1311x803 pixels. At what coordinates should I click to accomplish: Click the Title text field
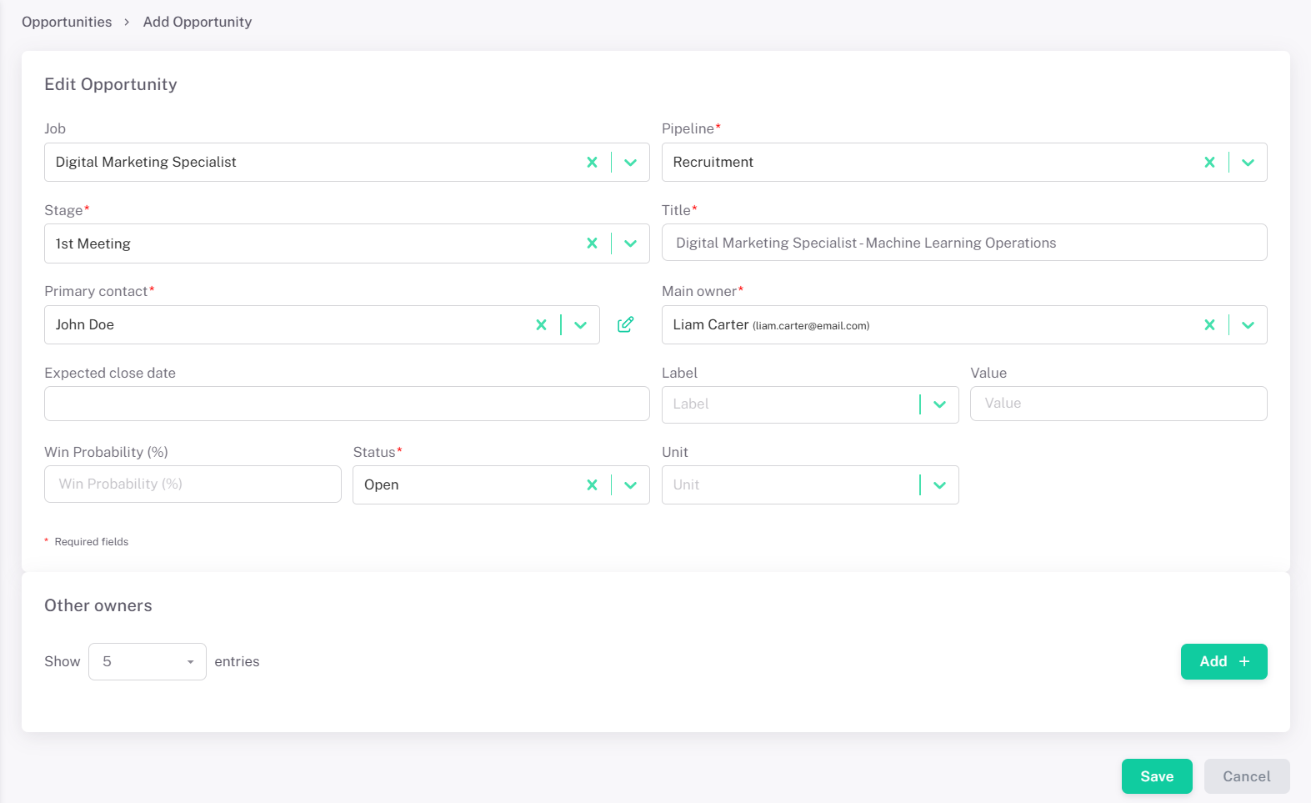[963, 243]
